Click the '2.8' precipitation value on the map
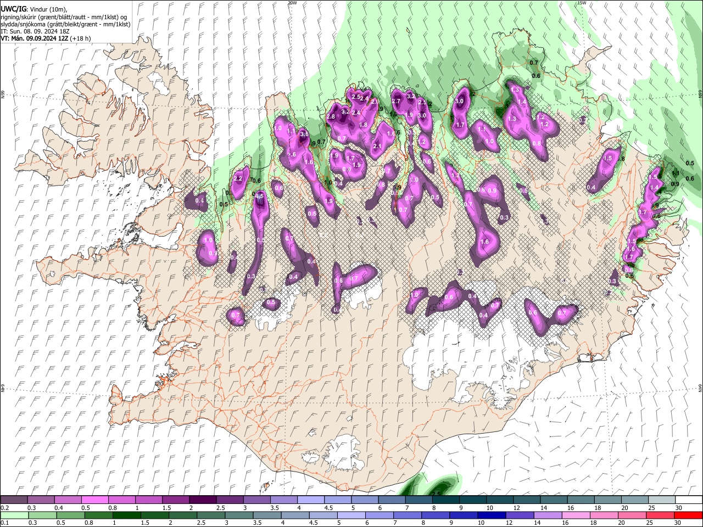The height and width of the screenshot is (527, 703). point(331,116)
